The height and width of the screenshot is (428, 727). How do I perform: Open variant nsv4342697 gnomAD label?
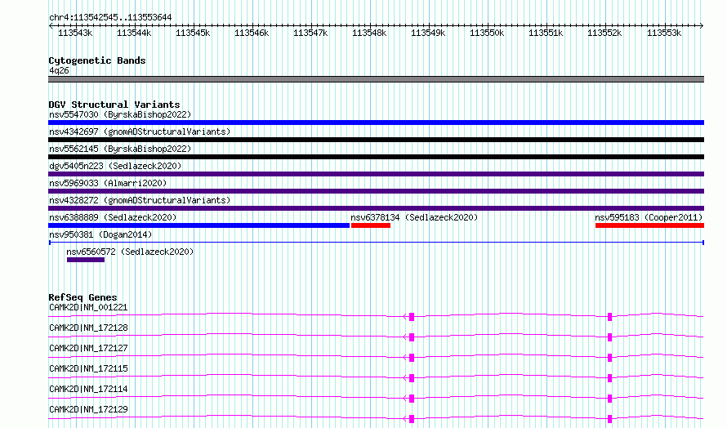click(139, 132)
